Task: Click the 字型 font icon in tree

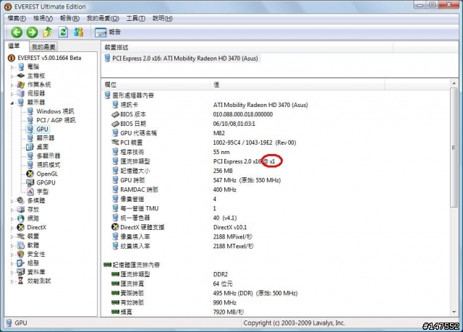Action: pos(30,192)
